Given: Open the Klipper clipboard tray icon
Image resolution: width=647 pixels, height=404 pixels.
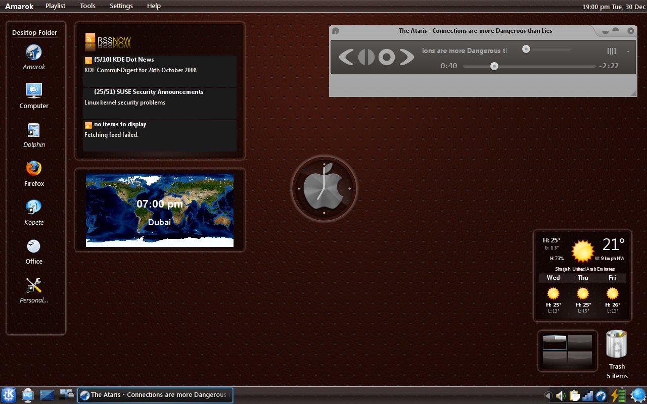Looking at the screenshot, I should click(x=574, y=396).
